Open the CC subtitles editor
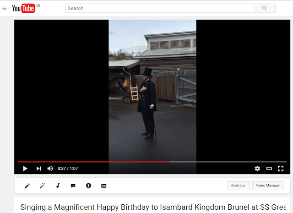The image size is (293, 213). point(104,186)
